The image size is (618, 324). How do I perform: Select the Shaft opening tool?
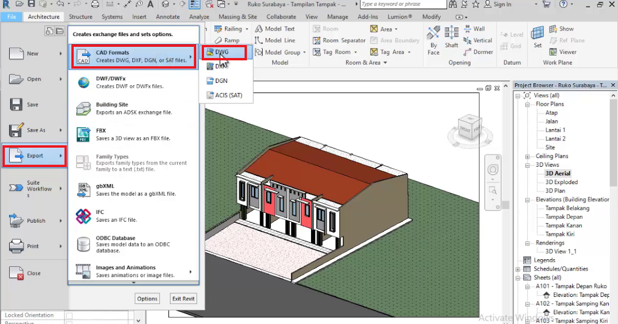[452, 37]
